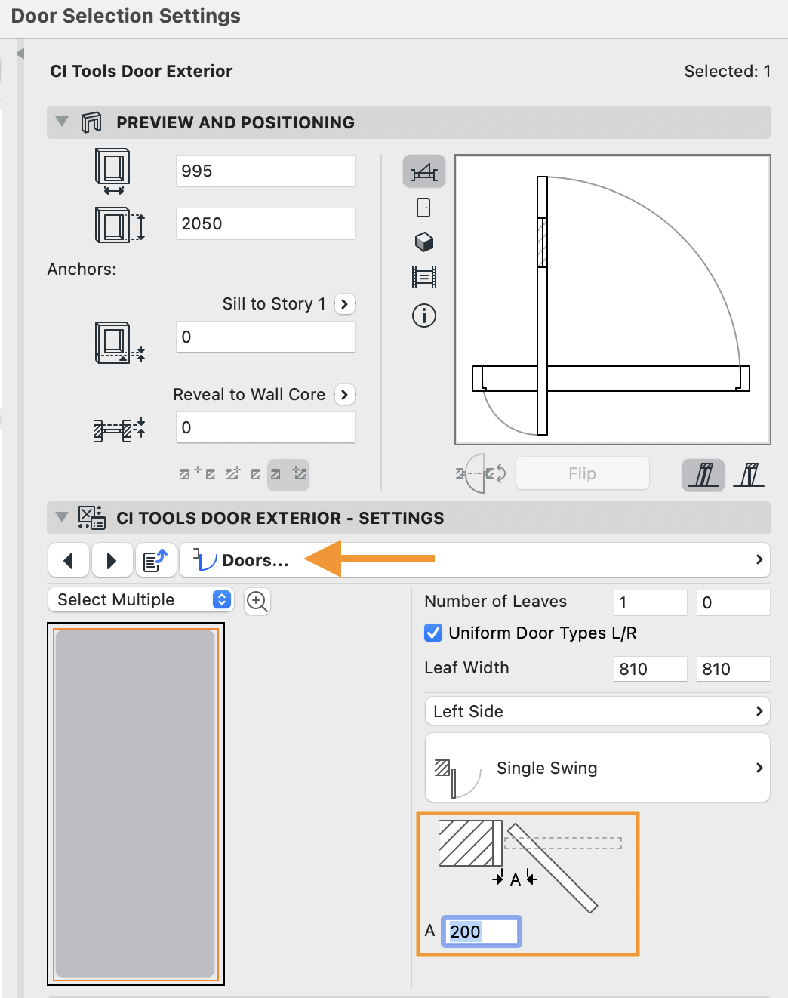Open the Select Multiple dropdown

[140, 599]
